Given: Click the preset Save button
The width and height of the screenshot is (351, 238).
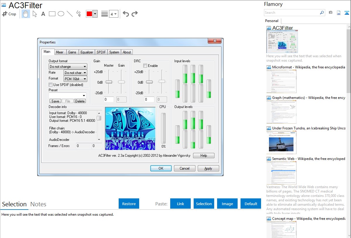Looking at the screenshot, I should pos(55,101).
